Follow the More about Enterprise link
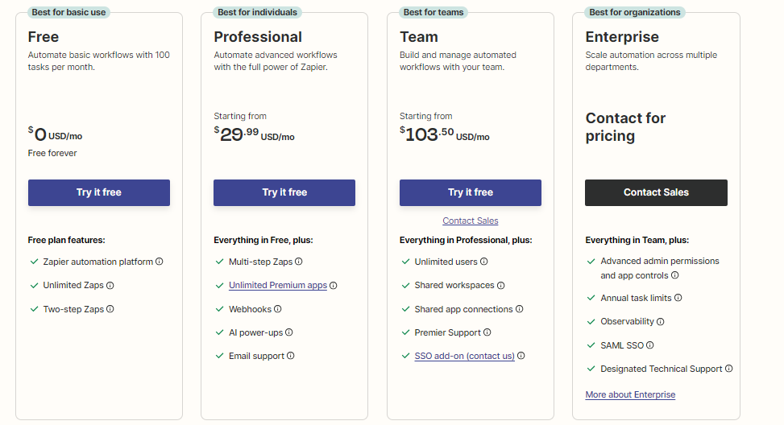Image resolution: width=784 pixels, height=425 pixels. (630, 394)
